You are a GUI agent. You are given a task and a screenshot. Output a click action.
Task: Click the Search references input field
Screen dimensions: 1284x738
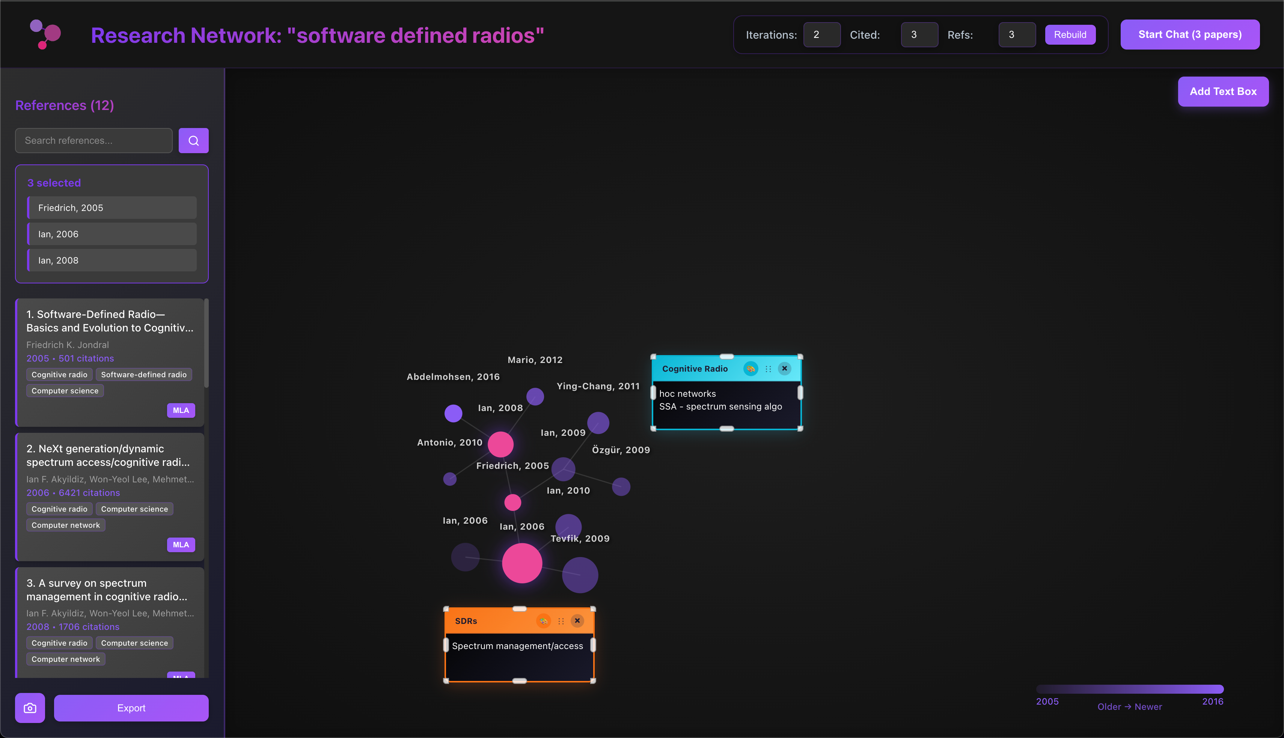pos(94,140)
